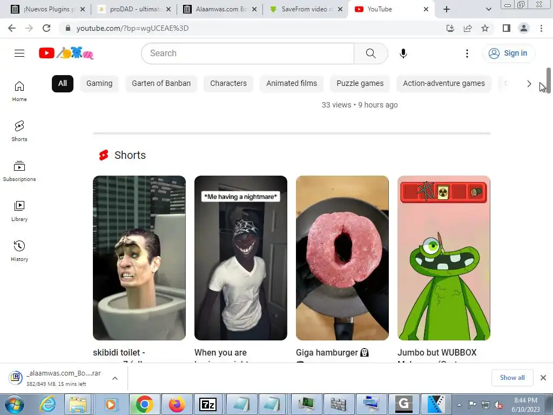Switch to proDAD browser tab

(x=134, y=9)
